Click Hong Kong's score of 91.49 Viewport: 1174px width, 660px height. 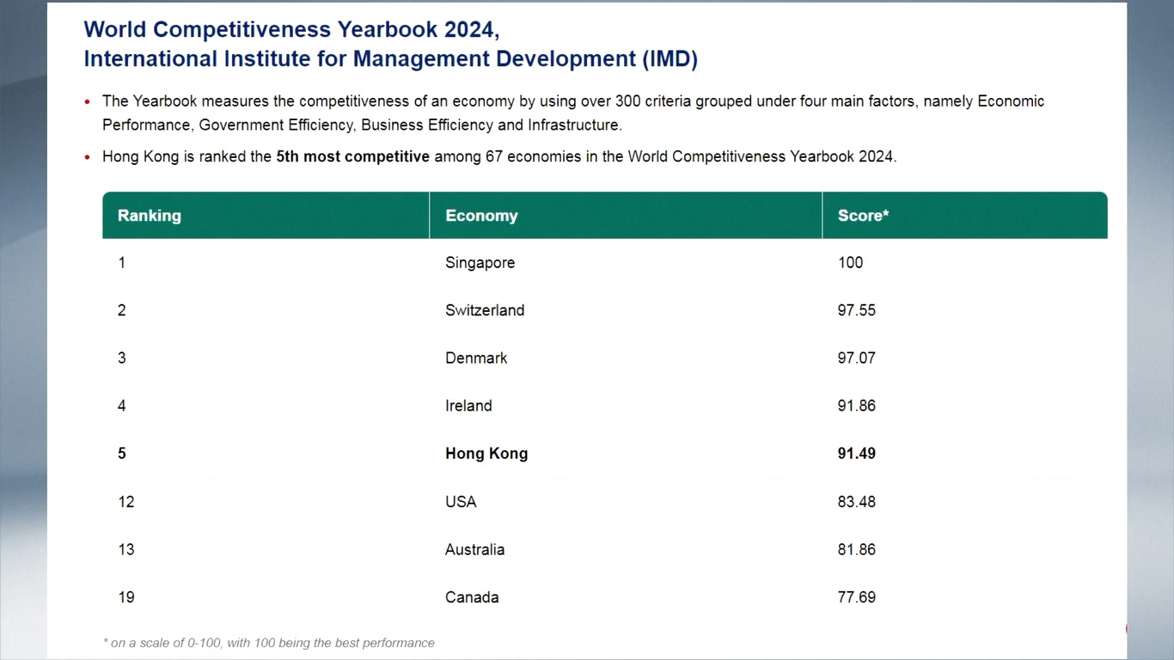pyautogui.click(x=856, y=454)
